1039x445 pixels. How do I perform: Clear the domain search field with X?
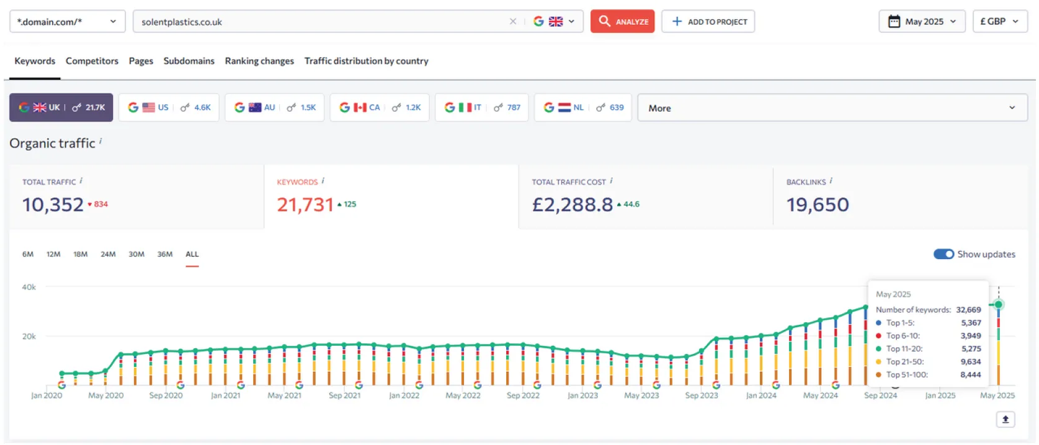tap(513, 21)
